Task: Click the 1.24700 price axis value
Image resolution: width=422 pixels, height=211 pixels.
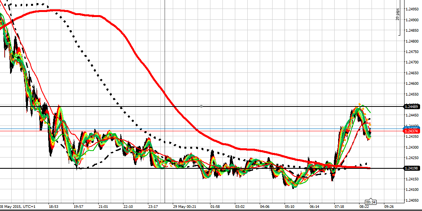Action: coord(412,62)
